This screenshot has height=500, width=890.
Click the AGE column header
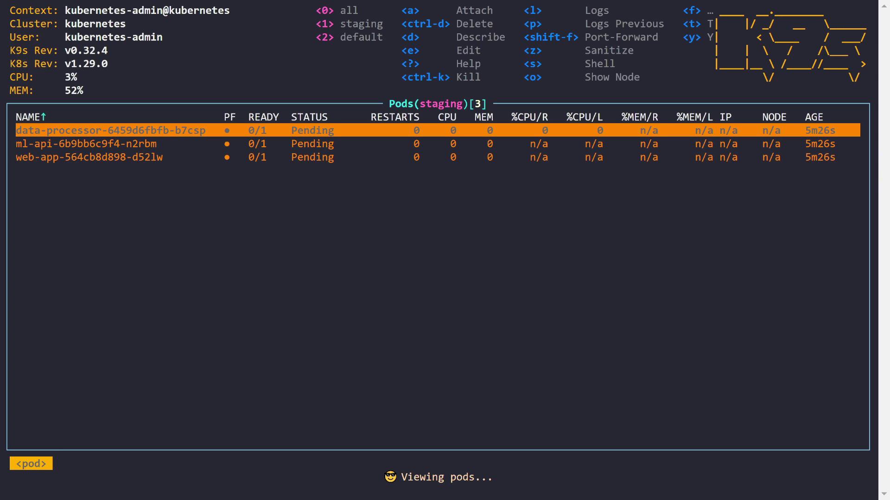(x=814, y=117)
